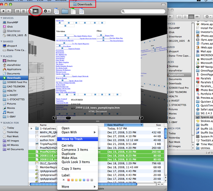Switch to Cover Flow view button
This screenshot has height=191, width=213.
[36, 11]
